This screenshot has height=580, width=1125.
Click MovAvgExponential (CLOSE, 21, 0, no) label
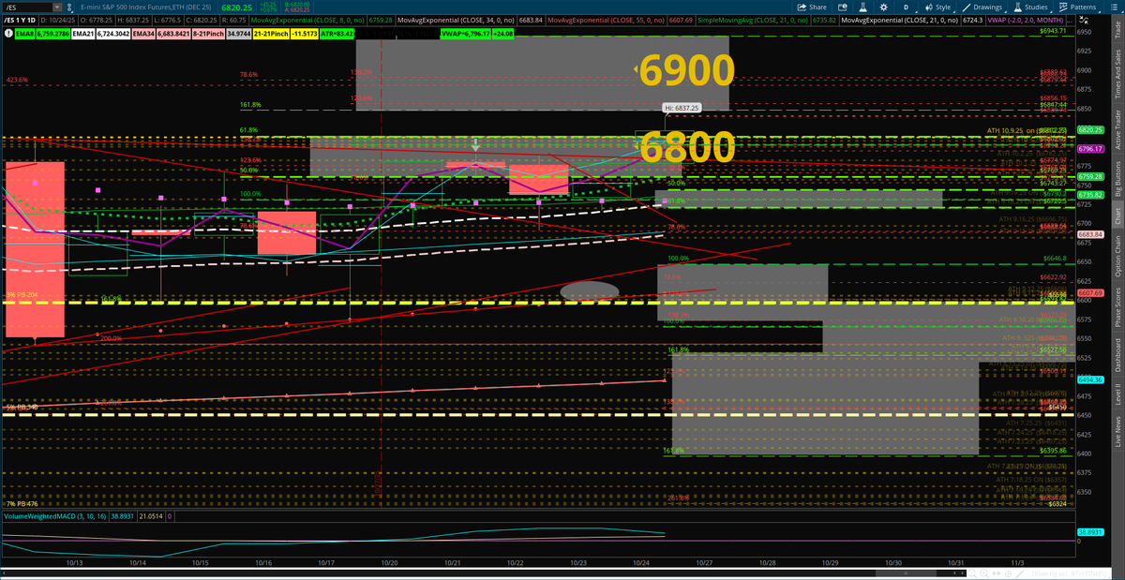899,20
